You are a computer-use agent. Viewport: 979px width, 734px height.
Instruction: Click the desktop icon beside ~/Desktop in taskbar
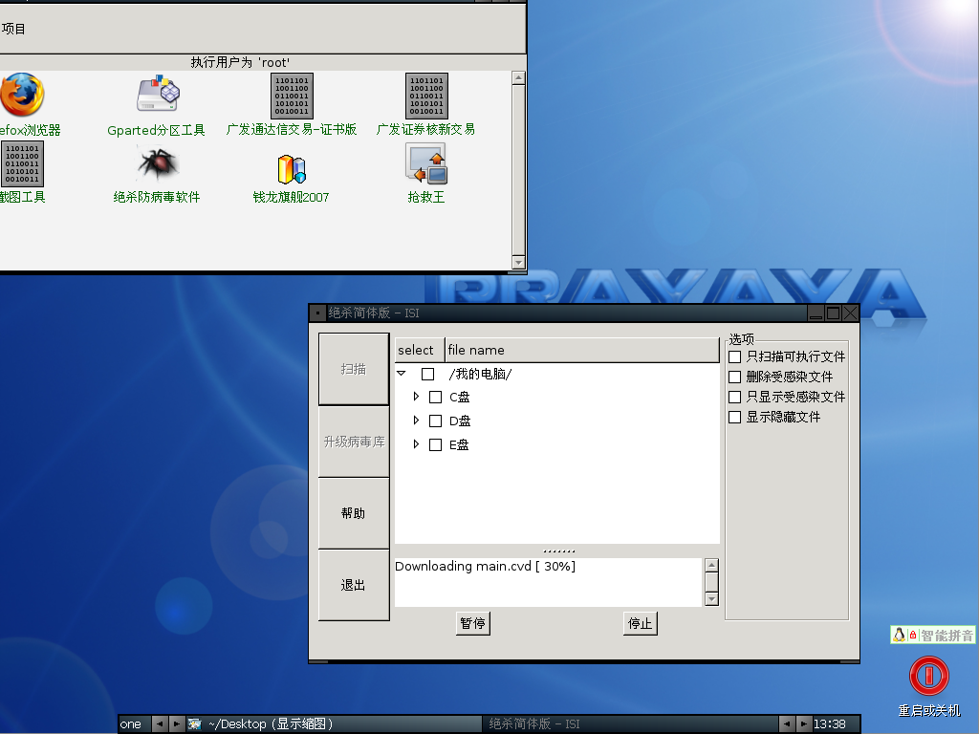tap(195, 724)
